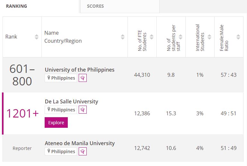Screen dimensions: 247x166
Task: Click graduation cap icon for De La Salle University
Action: click(83, 110)
